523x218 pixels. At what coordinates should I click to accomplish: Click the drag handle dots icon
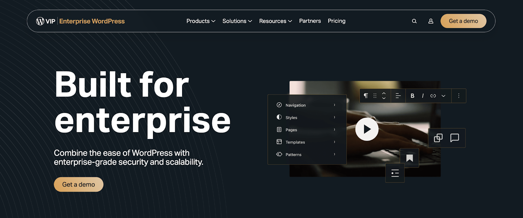[375, 96]
